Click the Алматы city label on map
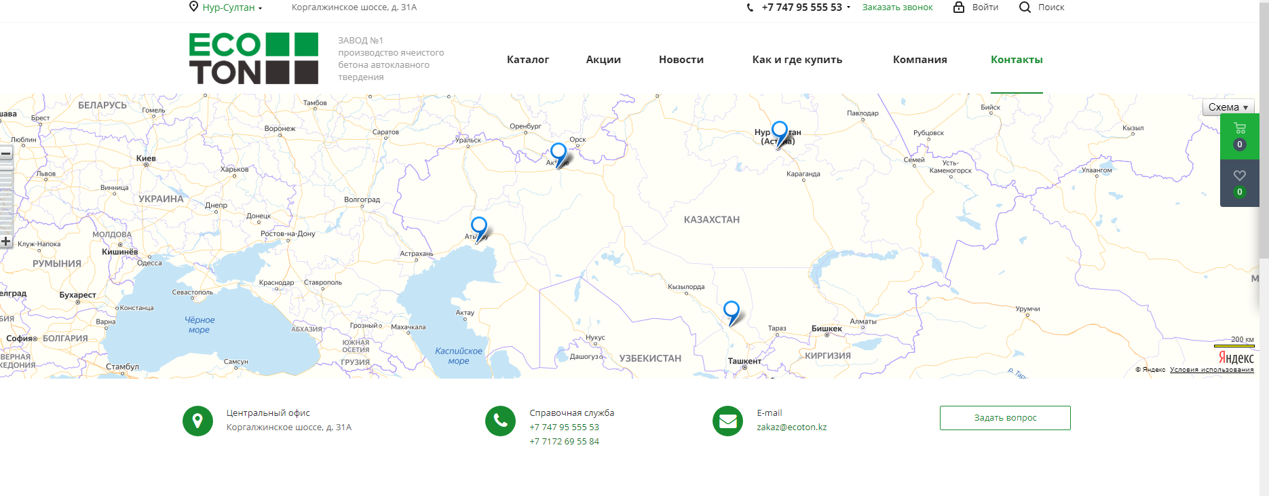Image resolution: width=1269 pixels, height=496 pixels. pos(863,322)
